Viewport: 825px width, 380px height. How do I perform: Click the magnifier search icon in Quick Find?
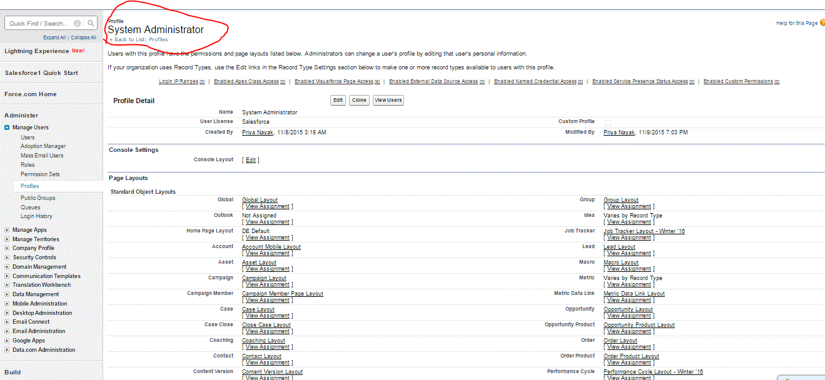tap(91, 23)
